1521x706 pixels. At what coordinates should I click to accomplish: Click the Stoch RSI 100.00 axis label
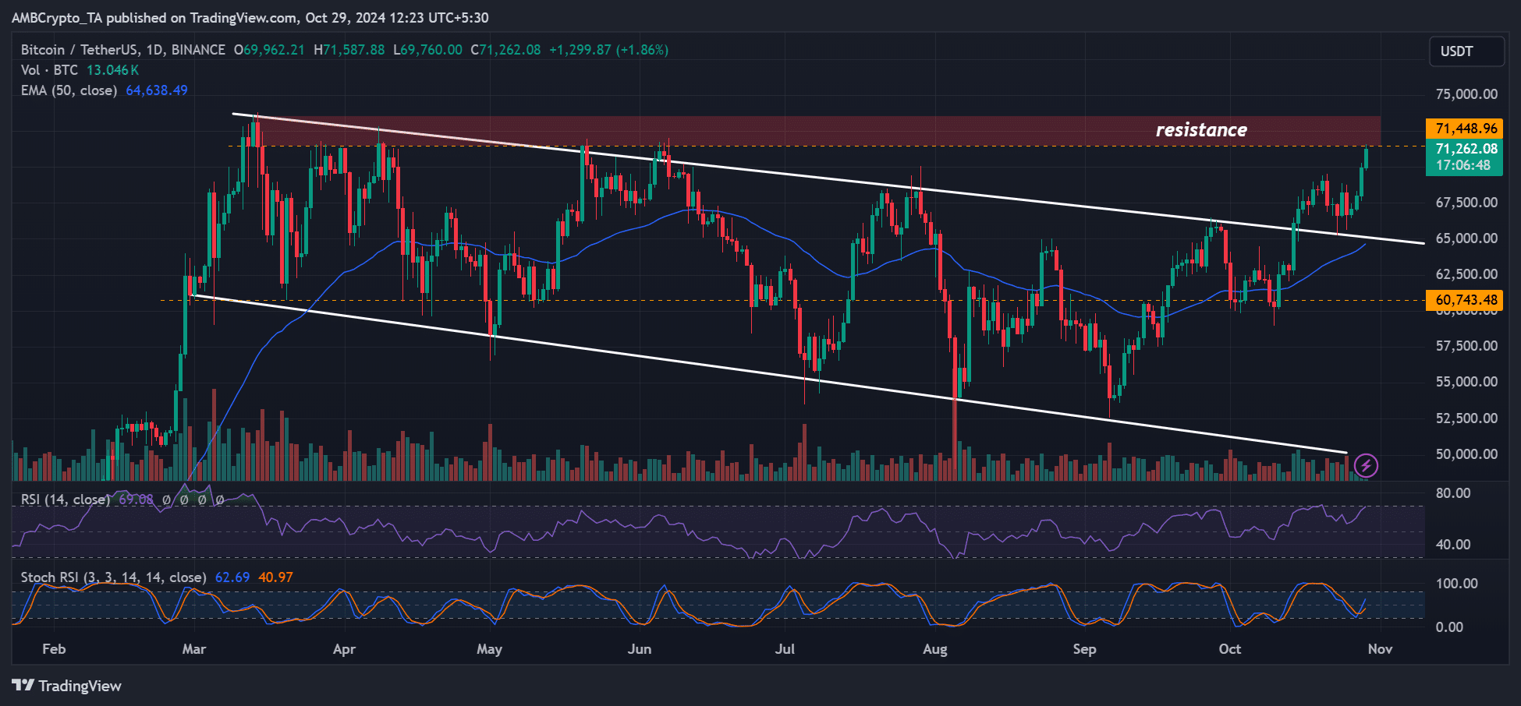pyautogui.click(x=1457, y=584)
